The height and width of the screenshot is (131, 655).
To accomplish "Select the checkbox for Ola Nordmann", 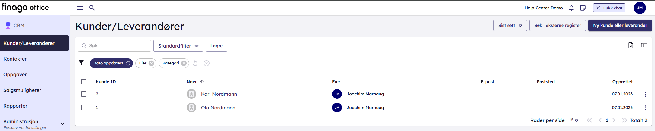I will point(84,108).
